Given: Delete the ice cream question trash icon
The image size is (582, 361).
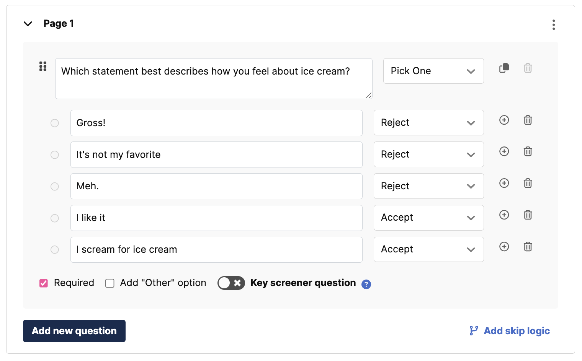Looking at the screenshot, I should click(x=528, y=68).
